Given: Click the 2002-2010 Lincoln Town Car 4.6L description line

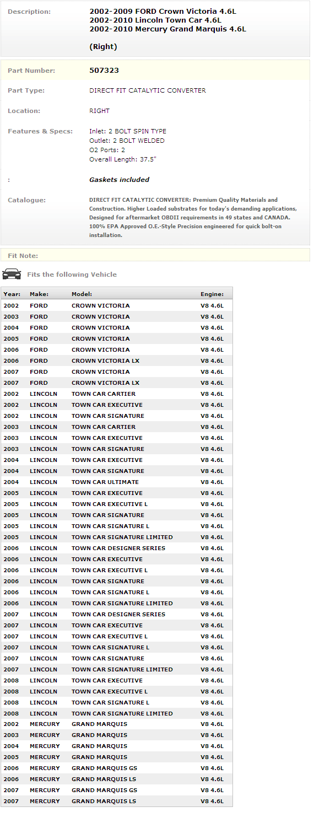Looking at the screenshot, I should tap(155, 20).
